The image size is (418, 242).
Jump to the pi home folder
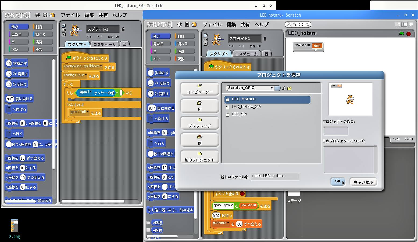tap(200, 106)
